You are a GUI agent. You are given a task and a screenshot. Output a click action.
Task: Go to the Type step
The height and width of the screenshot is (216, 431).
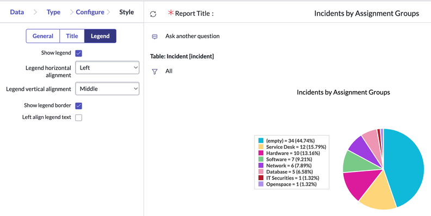tap(53, 12)
